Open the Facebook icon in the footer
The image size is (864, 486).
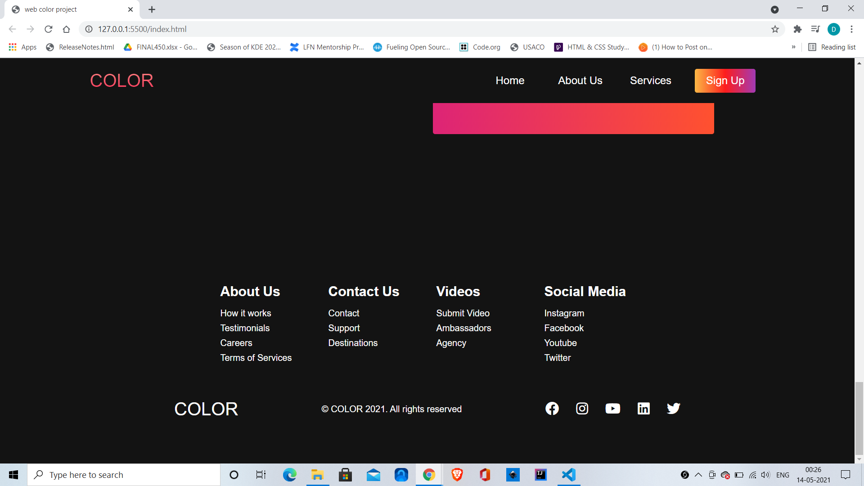pos(552,408)
